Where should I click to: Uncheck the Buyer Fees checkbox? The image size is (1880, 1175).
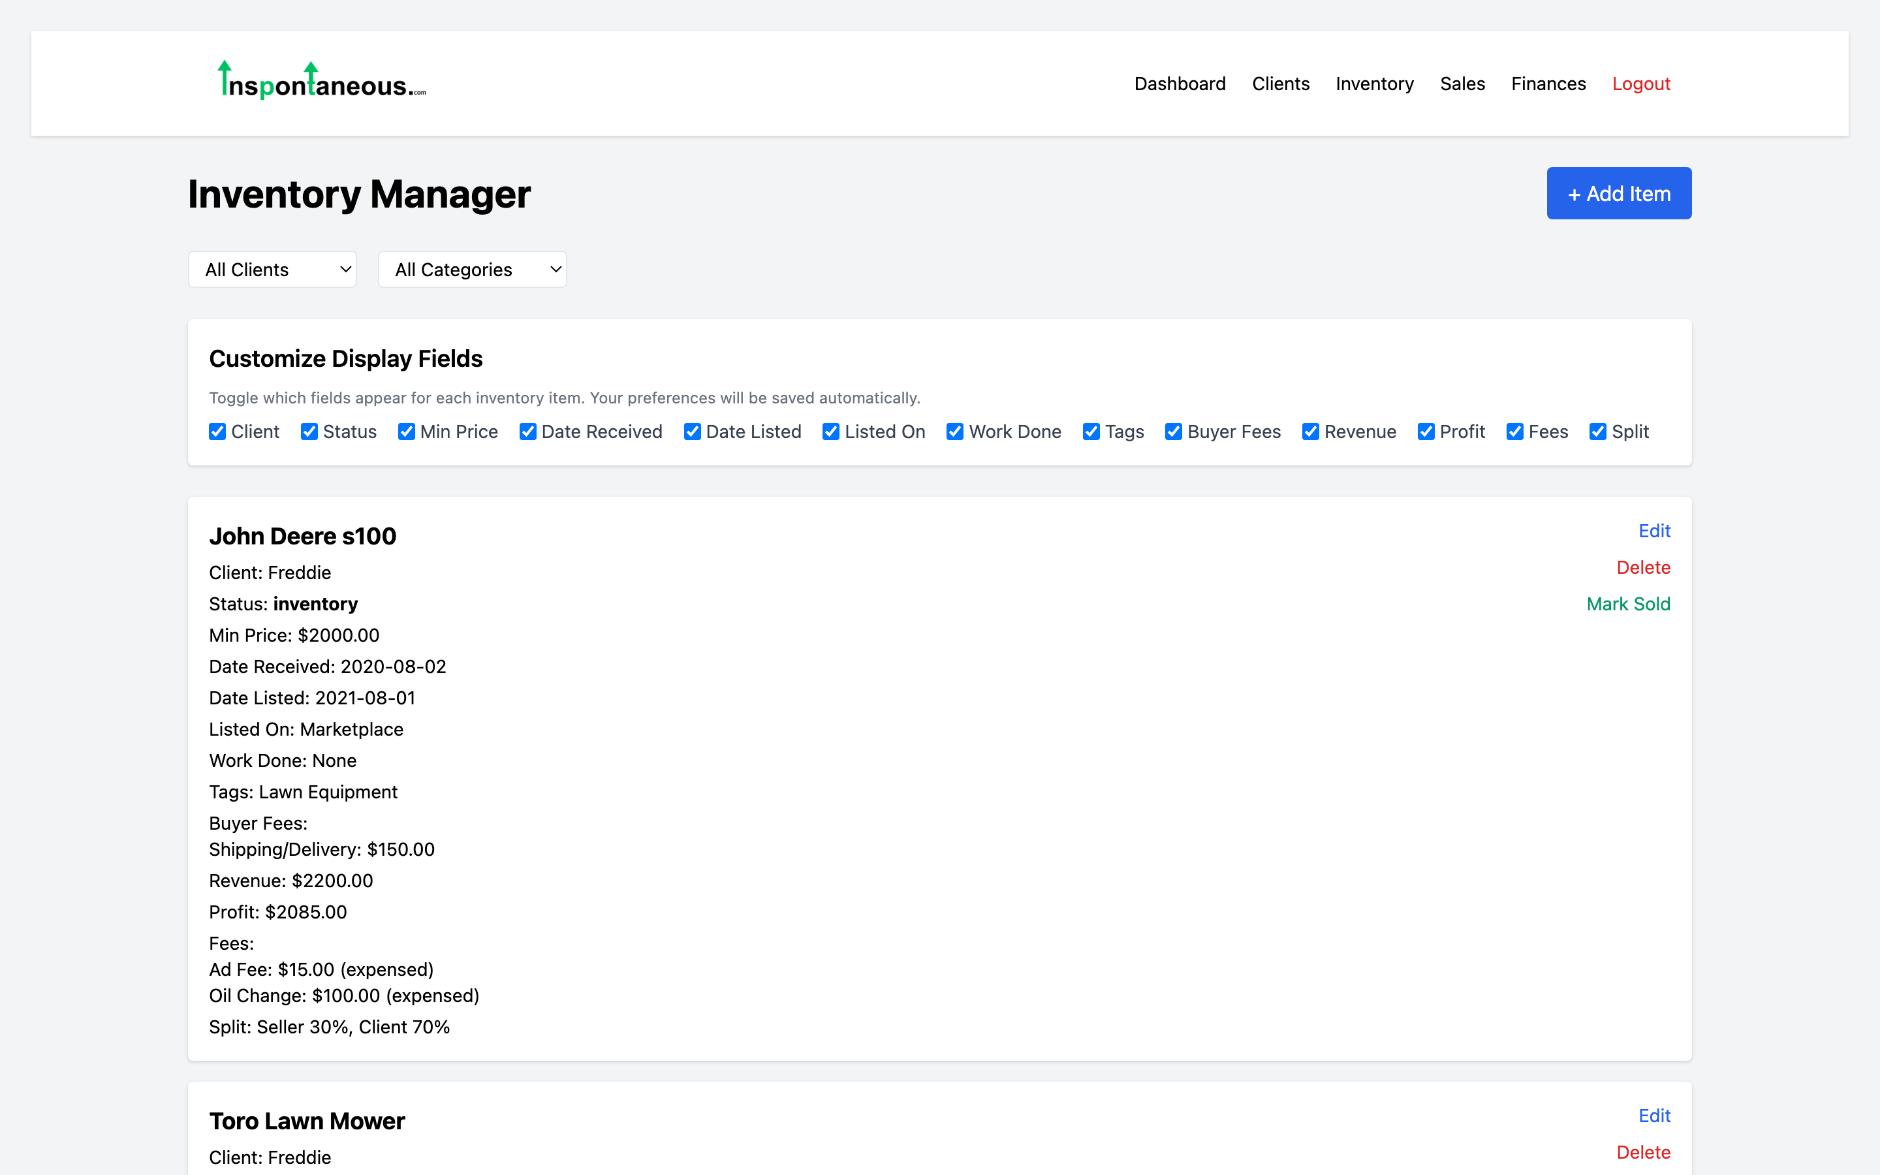(x=1174, y=431)
